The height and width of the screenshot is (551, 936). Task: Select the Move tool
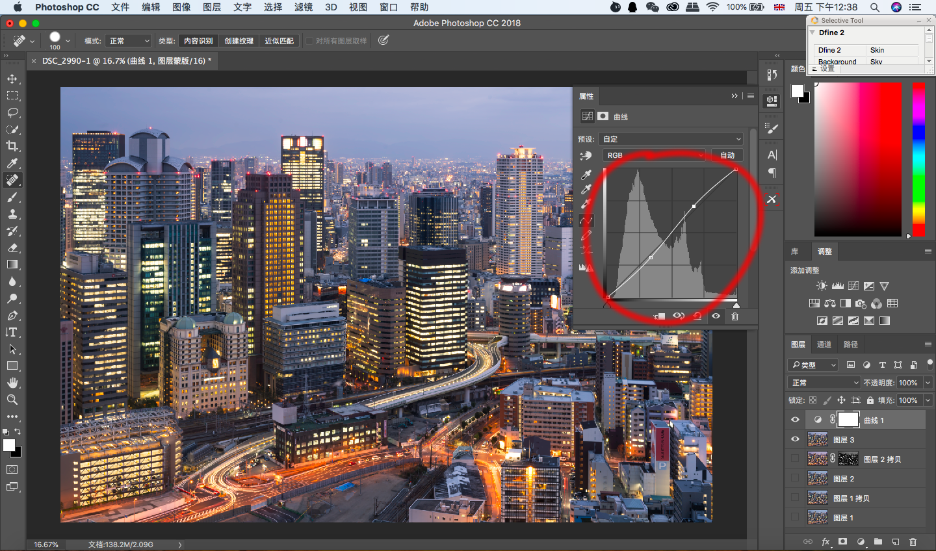pos(12,79)
